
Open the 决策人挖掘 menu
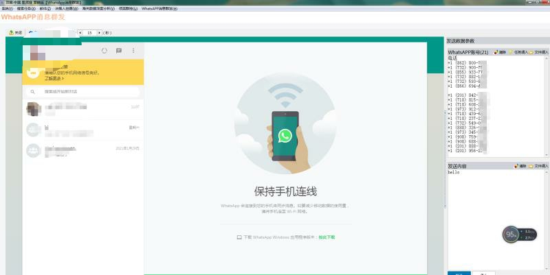(x=66, y=8)
